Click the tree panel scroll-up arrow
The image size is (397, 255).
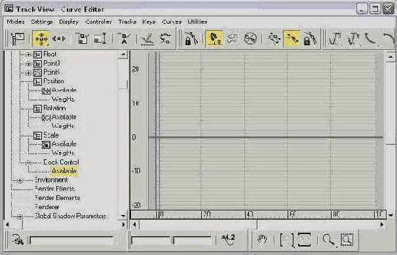click(123, 54)
